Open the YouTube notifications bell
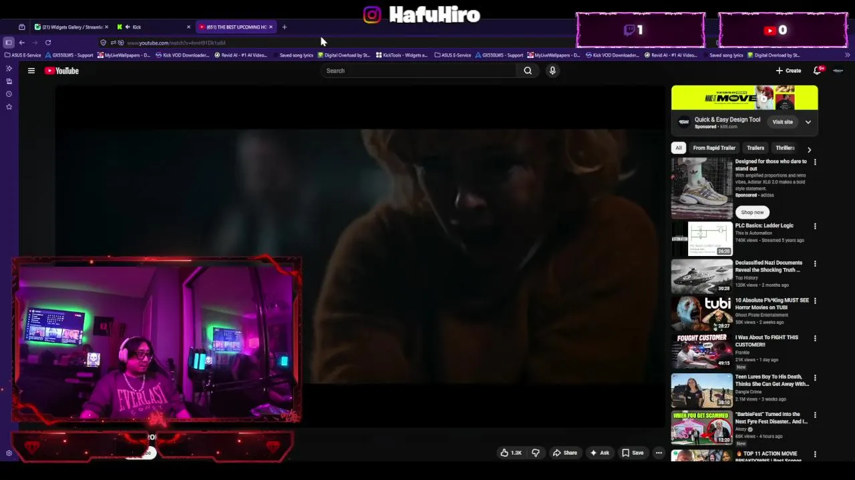 (x=818, y=70)
